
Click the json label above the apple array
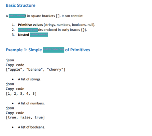tap(10, 60)
